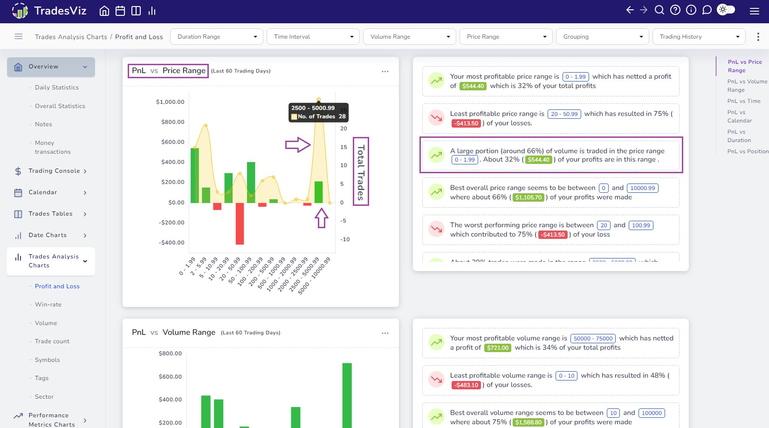
Task: Open the Trading History dropdown
Action: [x=699, y=37]
